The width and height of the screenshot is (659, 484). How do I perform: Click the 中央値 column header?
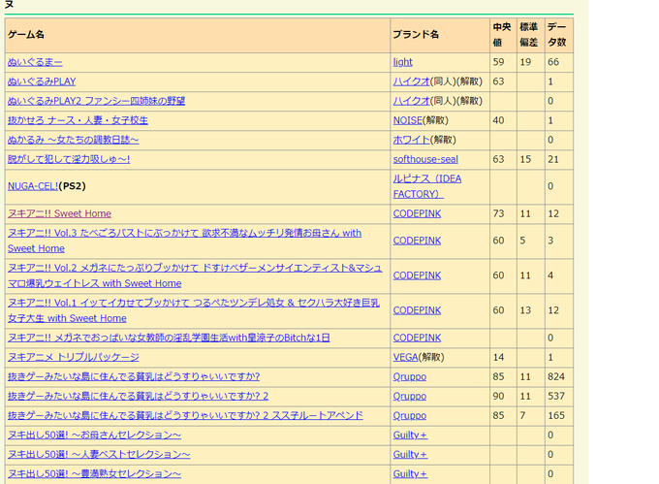click(x=502, y=35)
